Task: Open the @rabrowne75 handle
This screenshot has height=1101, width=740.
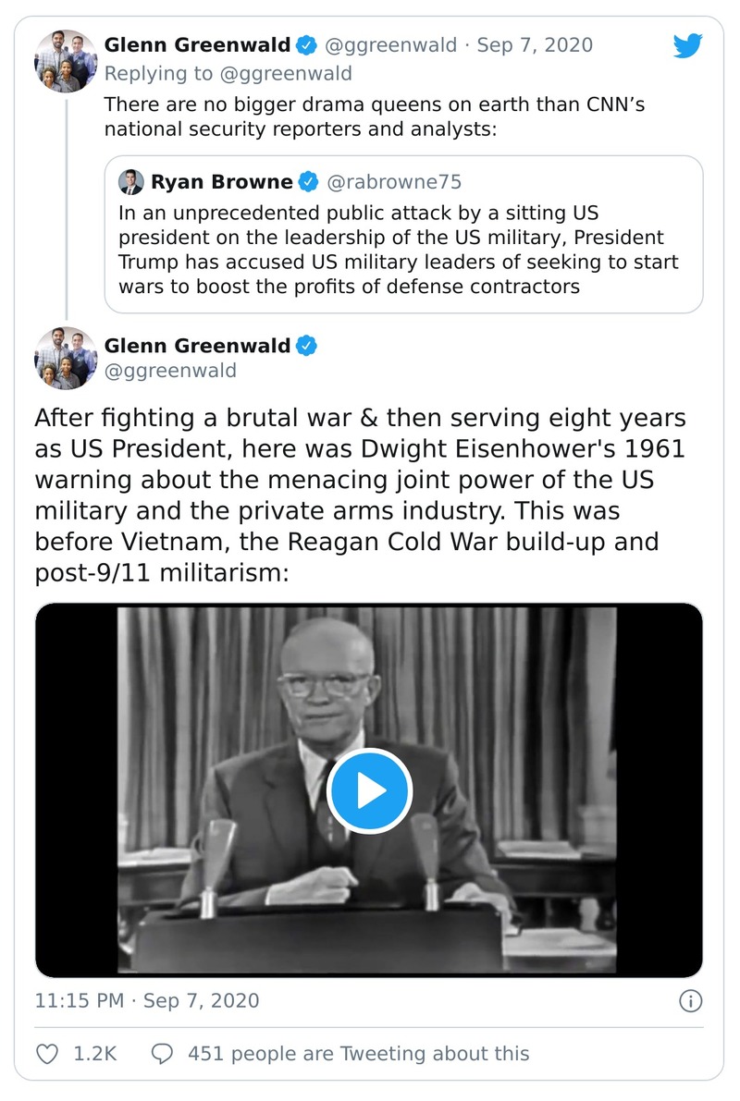Action: (x=394, y=182)
